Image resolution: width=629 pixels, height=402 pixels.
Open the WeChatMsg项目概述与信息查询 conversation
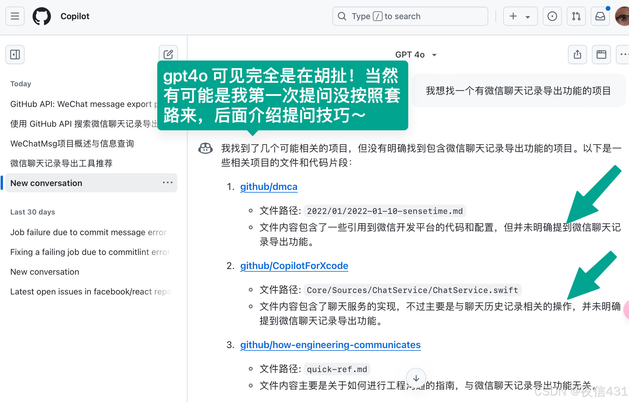pos(72,143)
